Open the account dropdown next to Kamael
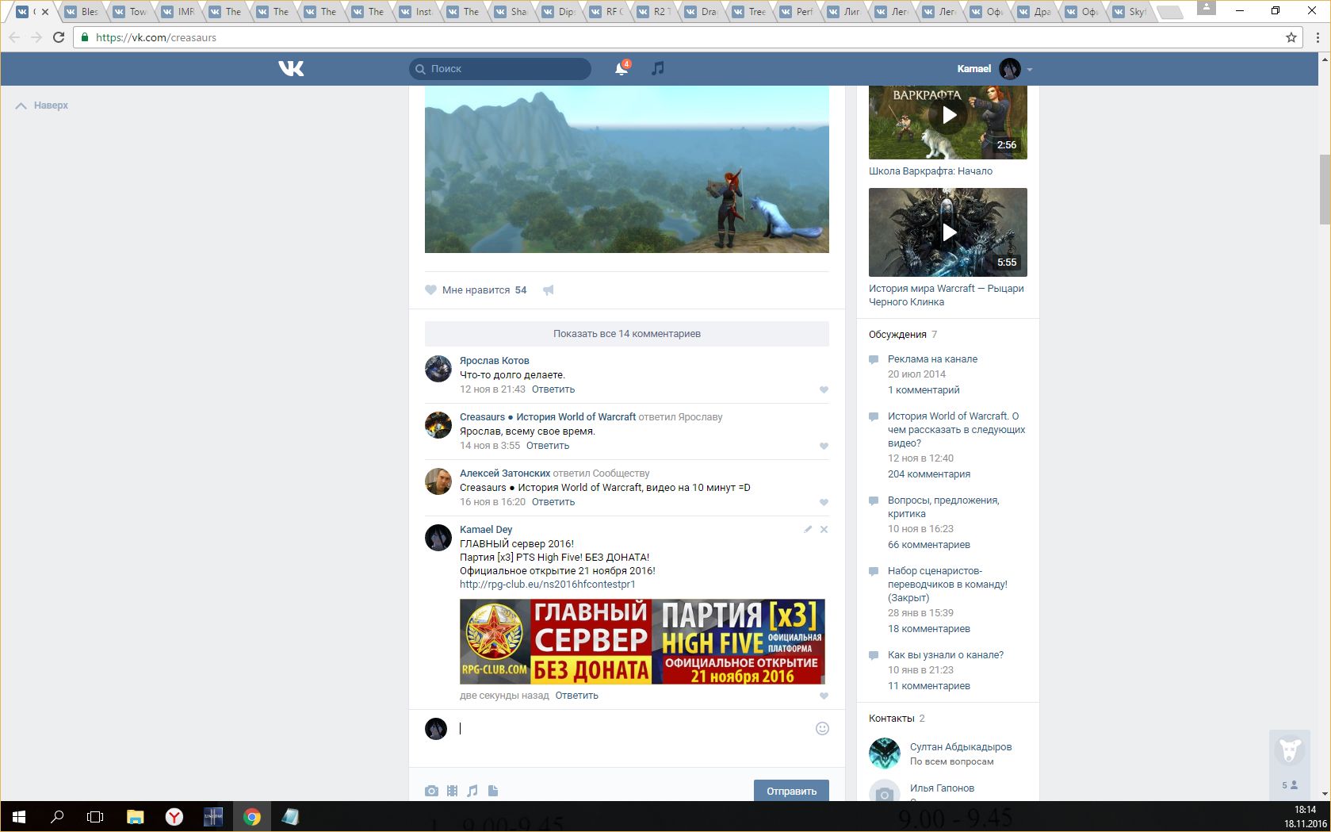 (x=1030, y=70)
